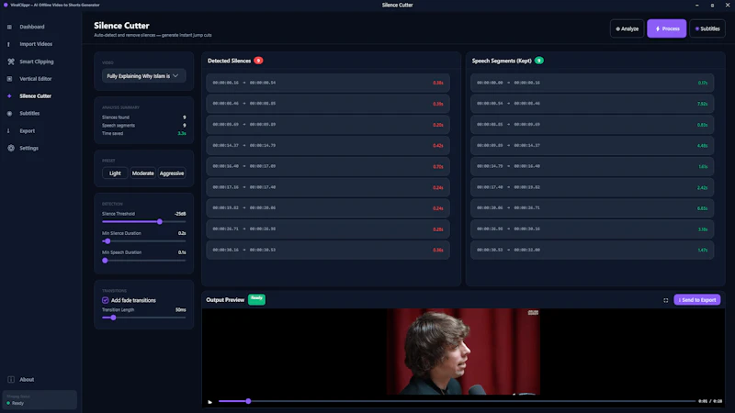The height and width of the screenshot is (413, 735).
Task: Open the About page
Action: tap(27, 379)
